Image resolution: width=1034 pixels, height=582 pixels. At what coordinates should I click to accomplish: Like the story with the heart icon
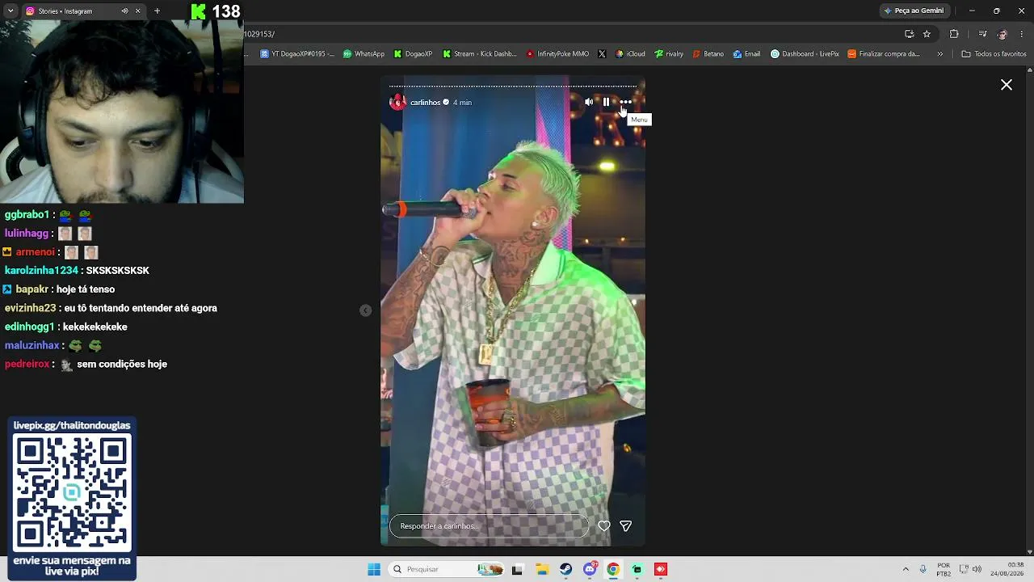604,526
